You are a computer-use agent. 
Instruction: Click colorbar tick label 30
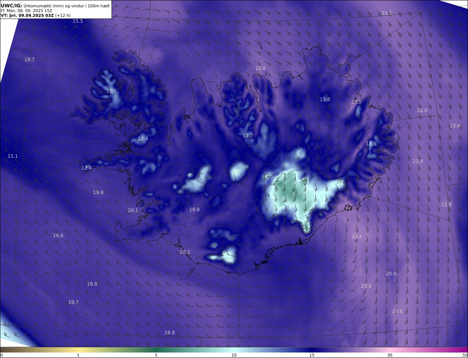(390, 355)
